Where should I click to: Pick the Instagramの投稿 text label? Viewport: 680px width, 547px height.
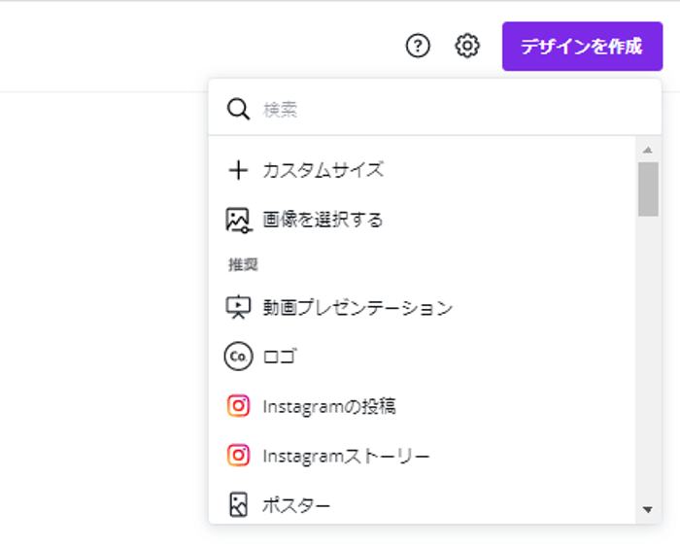[328, 406]
